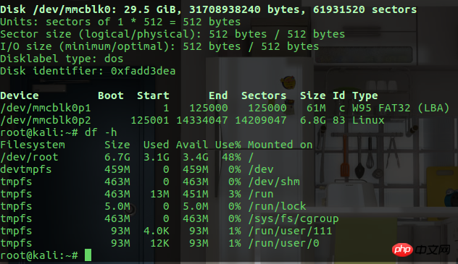Select the '61931520 sectors' value

(x=365, y=9)
